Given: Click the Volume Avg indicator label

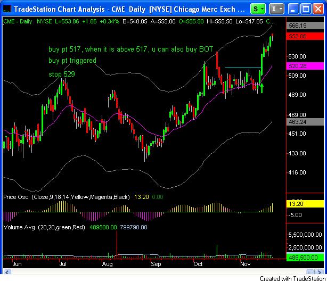Looking at the screenshot, I should pos(44,227).
